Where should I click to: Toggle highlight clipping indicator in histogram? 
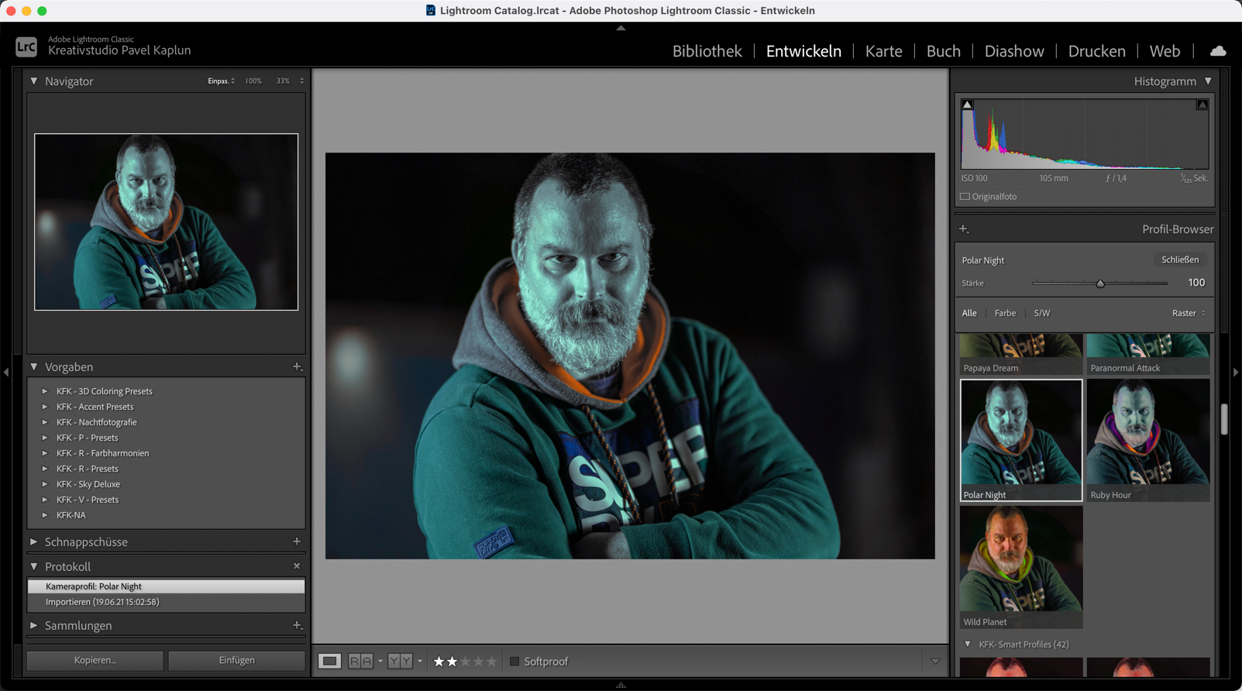pyautogui.click(x=1202, y=105)
